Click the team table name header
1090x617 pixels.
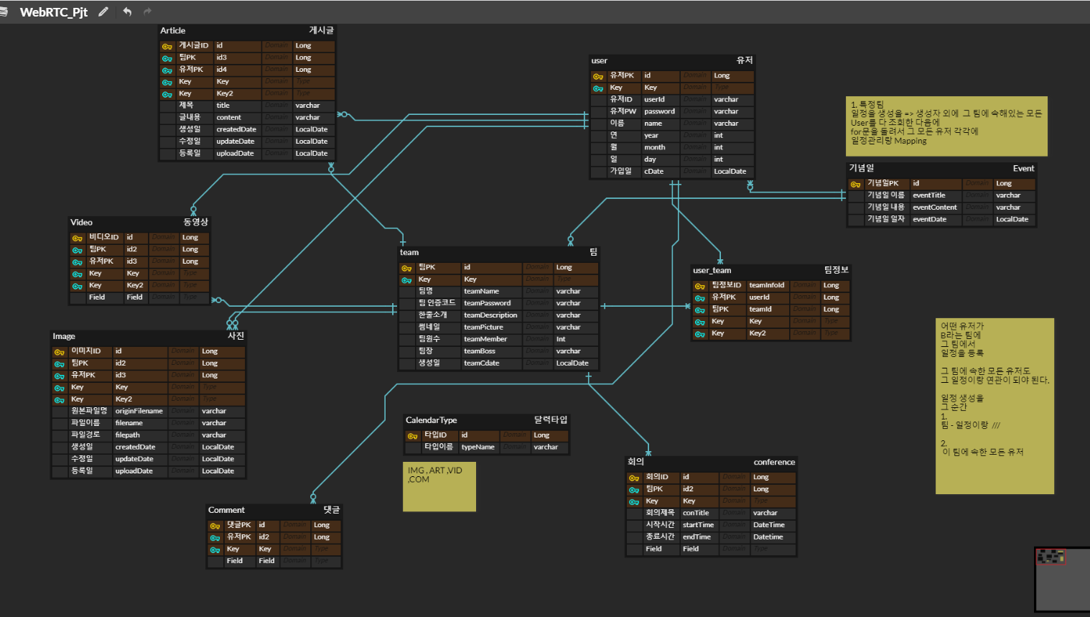(409, 252)
